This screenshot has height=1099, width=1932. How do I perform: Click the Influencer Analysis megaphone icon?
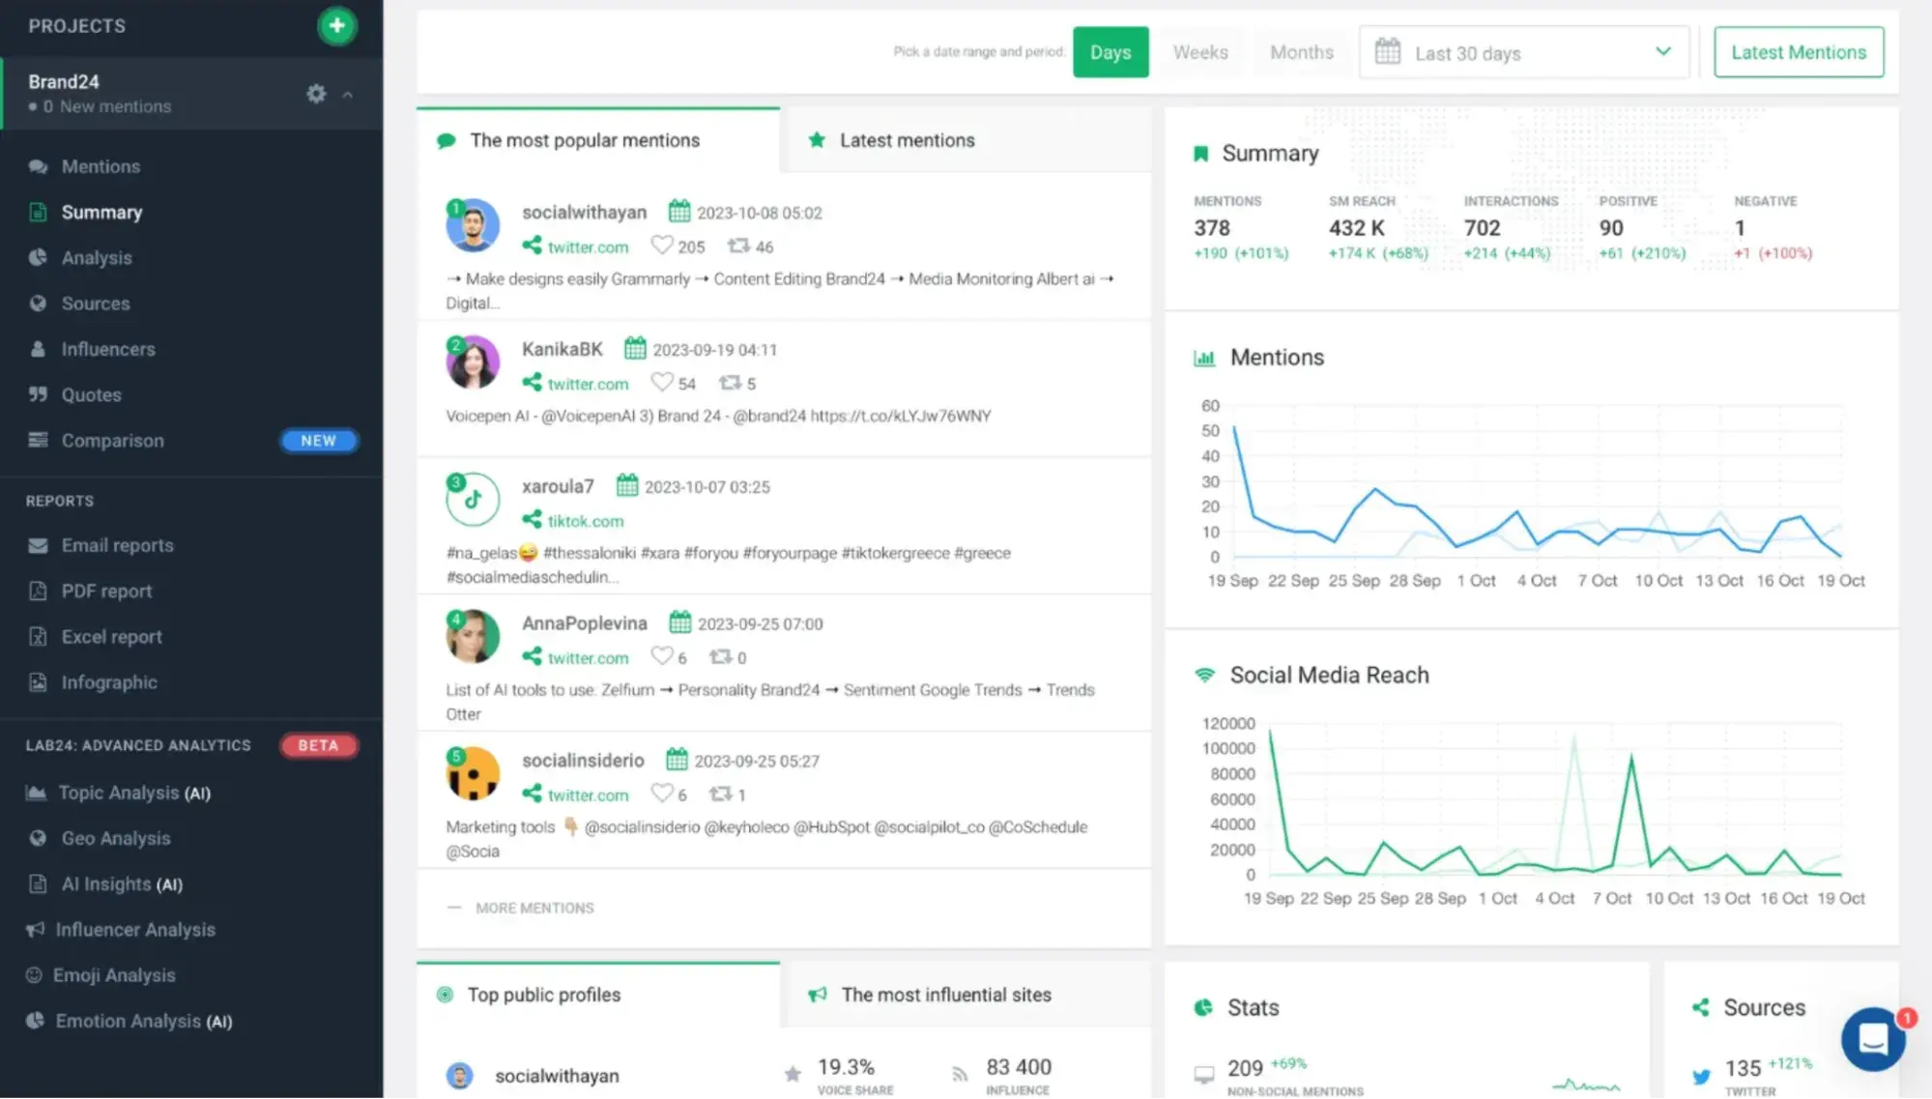(x=36, y=930)
